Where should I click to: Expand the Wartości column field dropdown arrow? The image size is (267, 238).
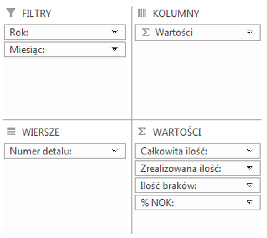pyautogui.click(x=250, y=33)
